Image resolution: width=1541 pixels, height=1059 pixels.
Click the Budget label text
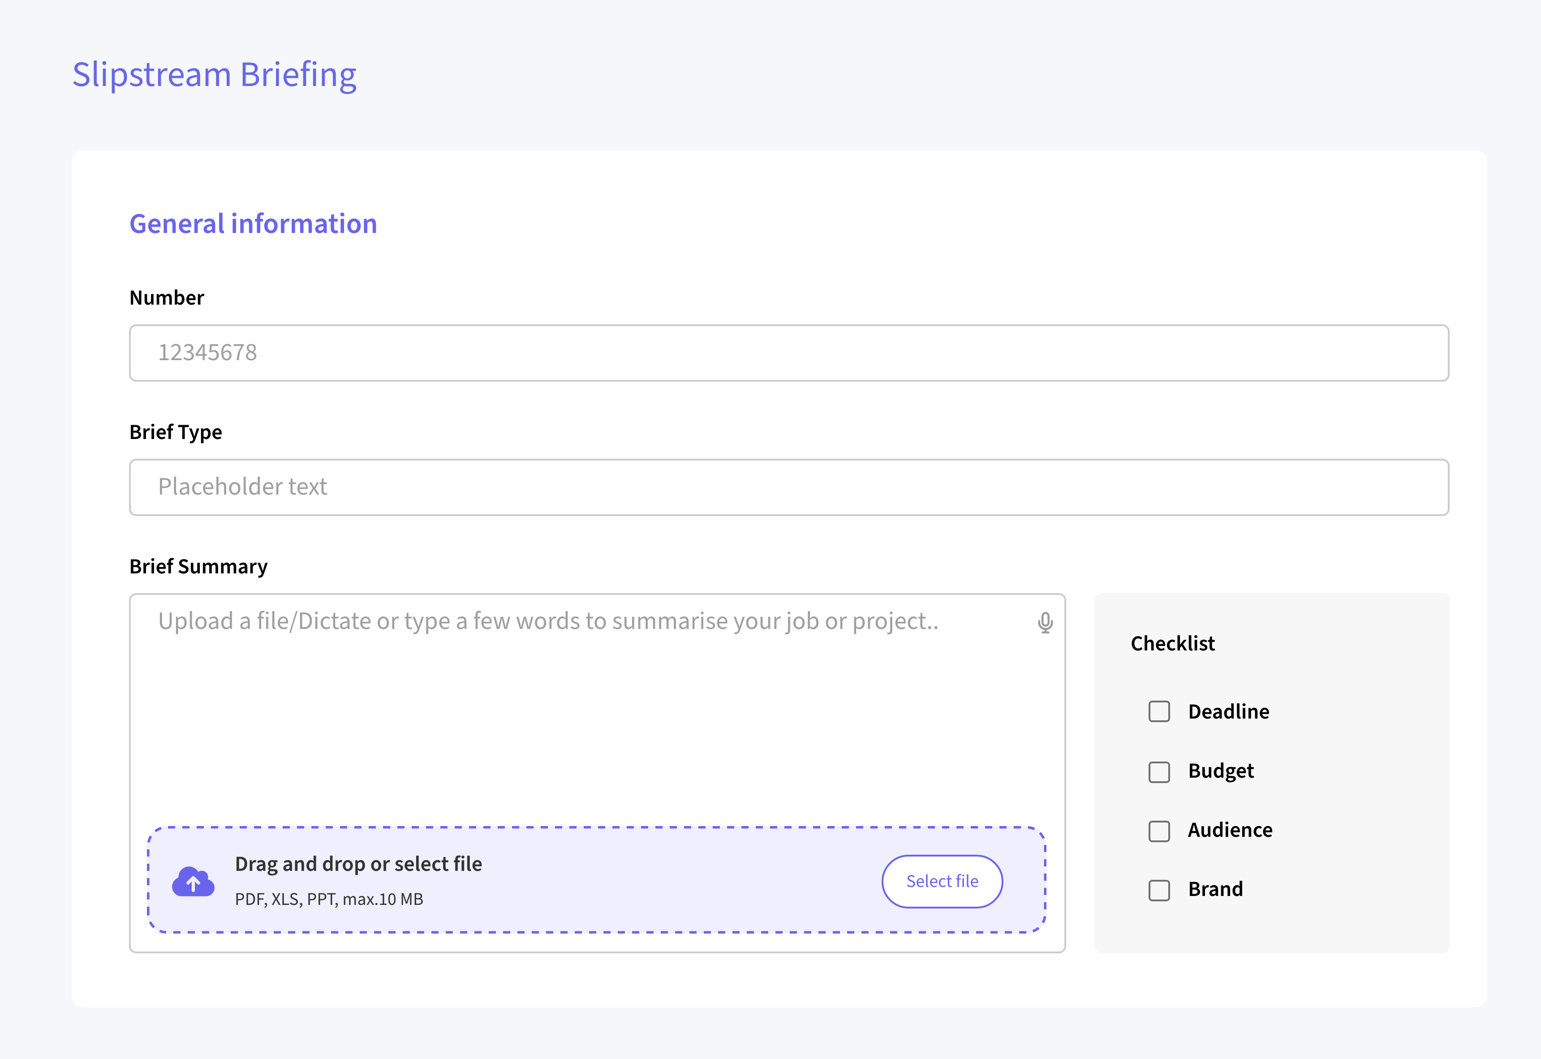(1221, 771)
